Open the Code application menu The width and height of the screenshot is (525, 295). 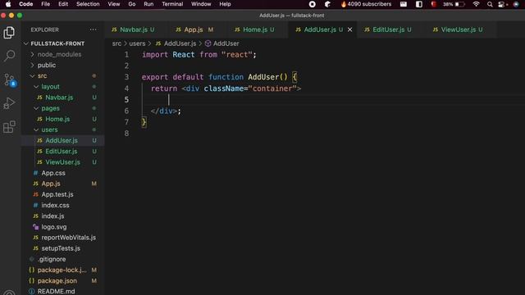pyautogui.click(x=25, y=4)
